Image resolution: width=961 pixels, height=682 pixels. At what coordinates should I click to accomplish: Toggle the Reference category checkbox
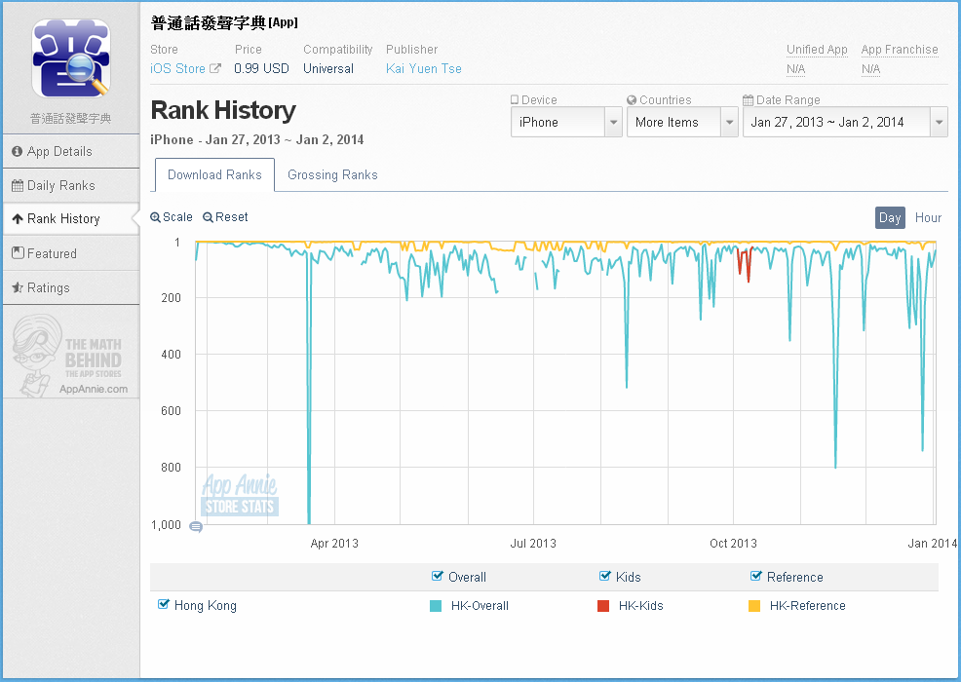(756, 577)
